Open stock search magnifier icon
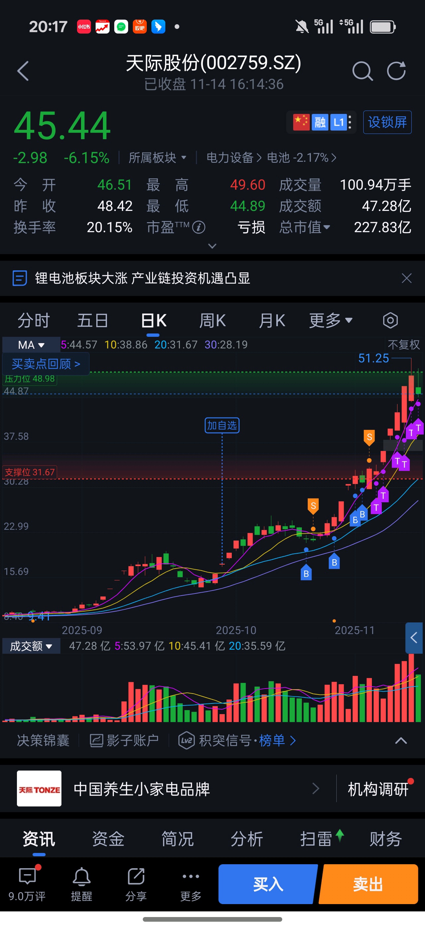Image resolution: width=425 pixels, height=930 pixels. [362, 71]
